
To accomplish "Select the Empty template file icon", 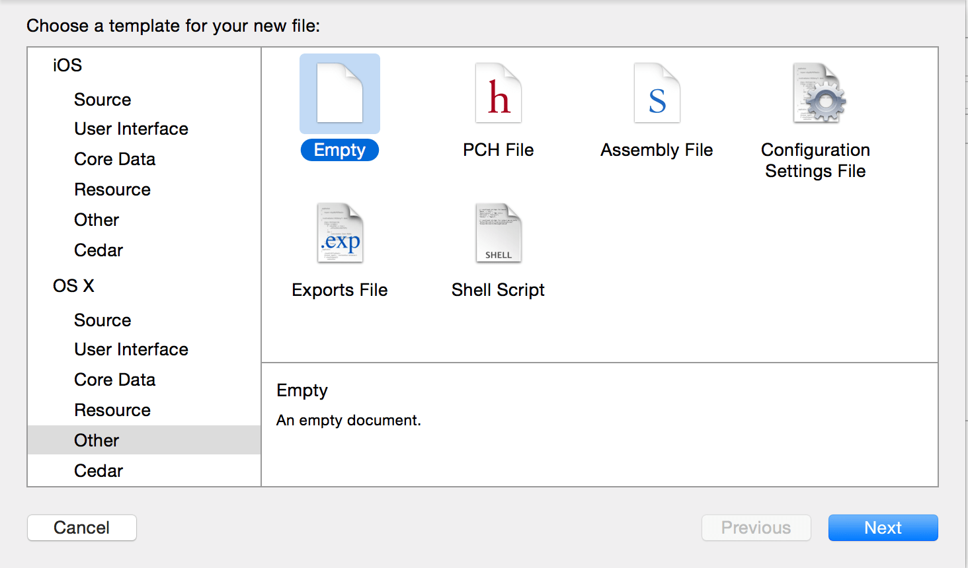I will 340,93.
